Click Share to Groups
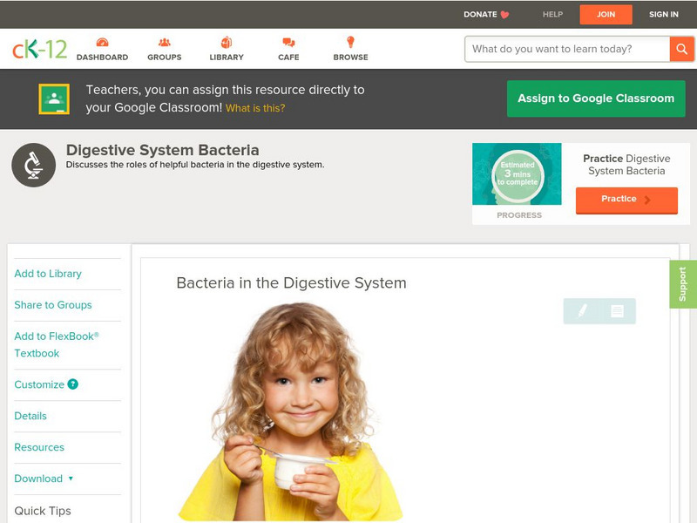Viewport: 697px width, 523px height. 53,305
